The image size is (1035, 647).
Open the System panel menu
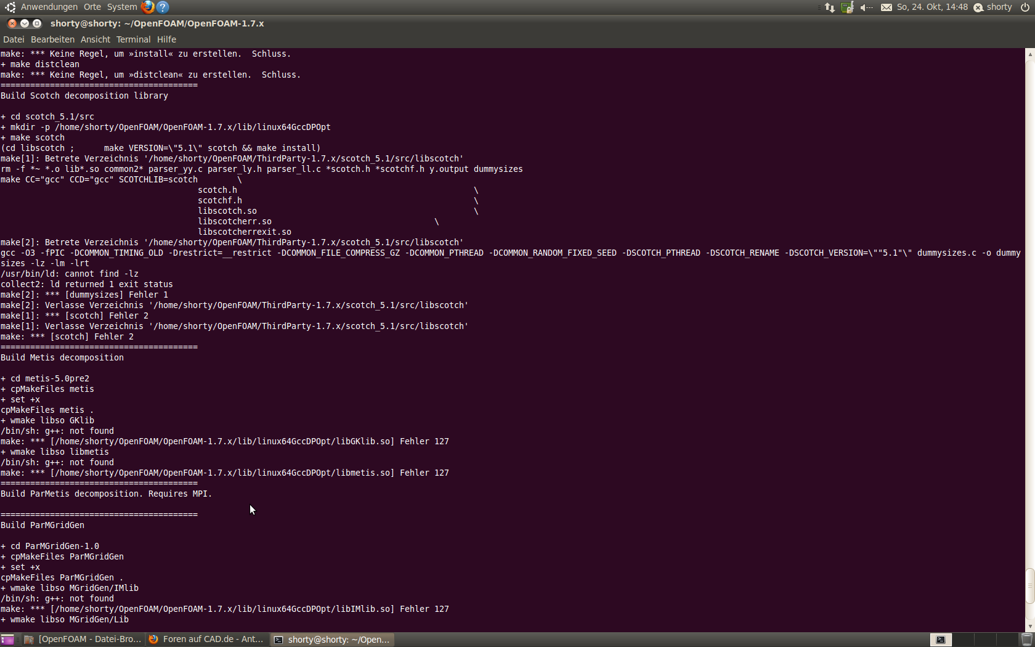pyautogui.click(x=122, y=7)
